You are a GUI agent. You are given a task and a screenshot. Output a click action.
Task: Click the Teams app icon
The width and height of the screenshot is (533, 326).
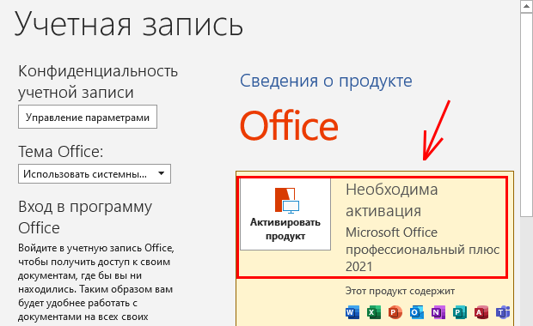pyautogui.click(x=503, y=312)
